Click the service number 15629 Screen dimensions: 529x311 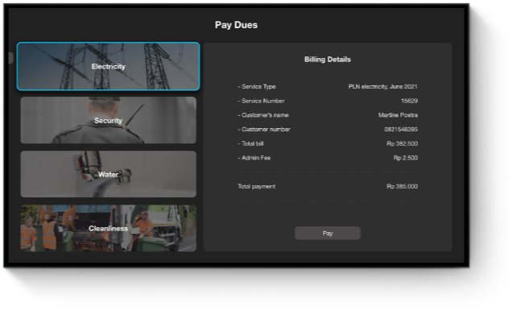(x=409, y=101)
